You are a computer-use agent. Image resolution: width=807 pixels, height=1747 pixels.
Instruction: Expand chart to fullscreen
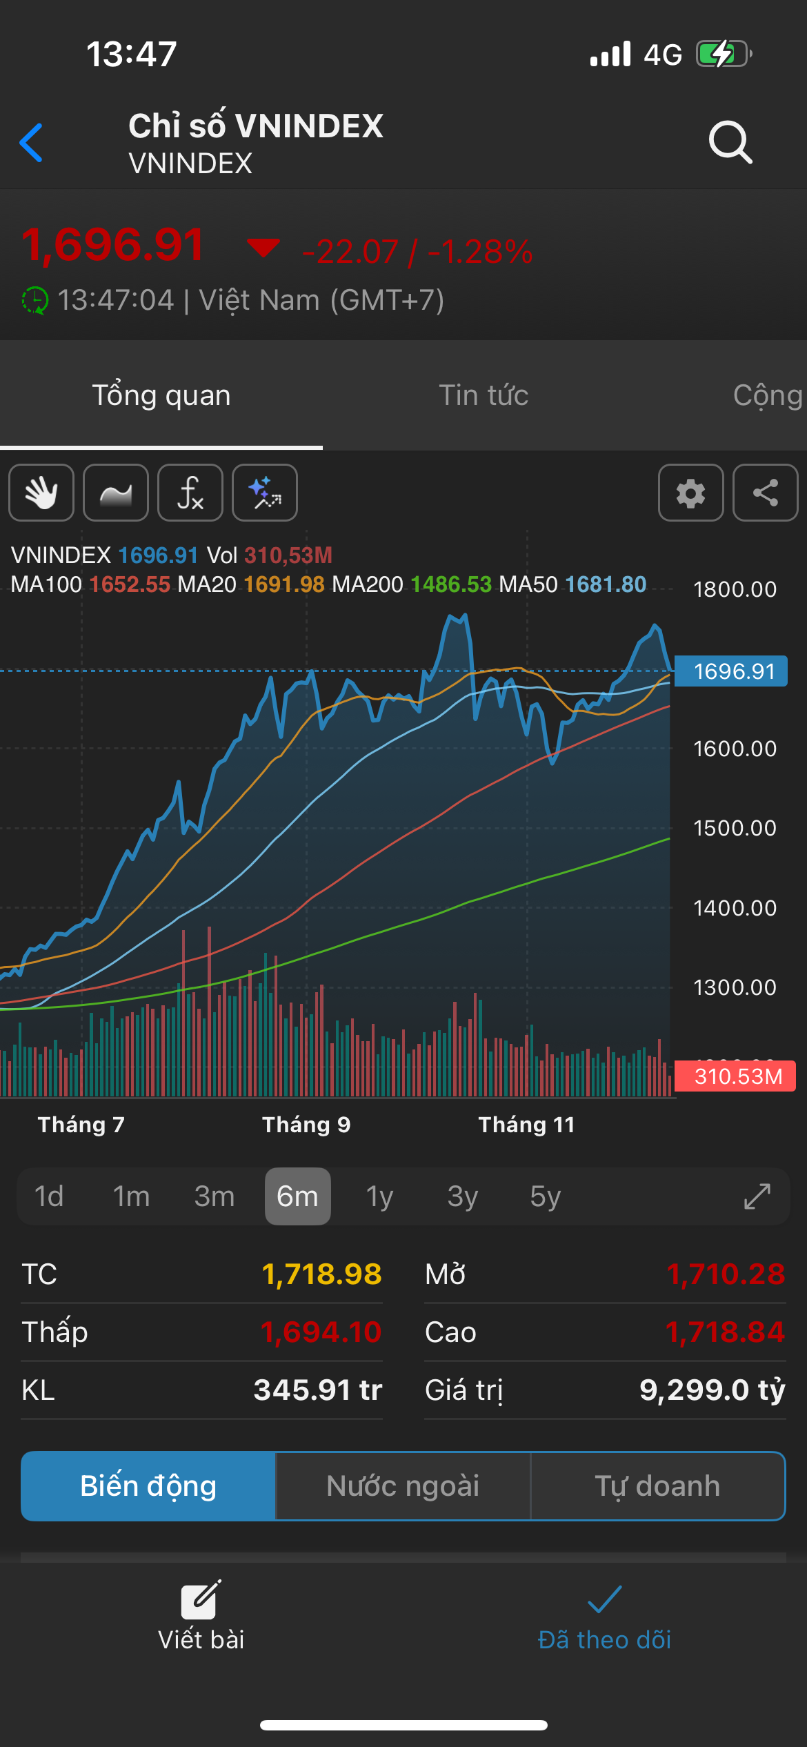[757, 1196]
